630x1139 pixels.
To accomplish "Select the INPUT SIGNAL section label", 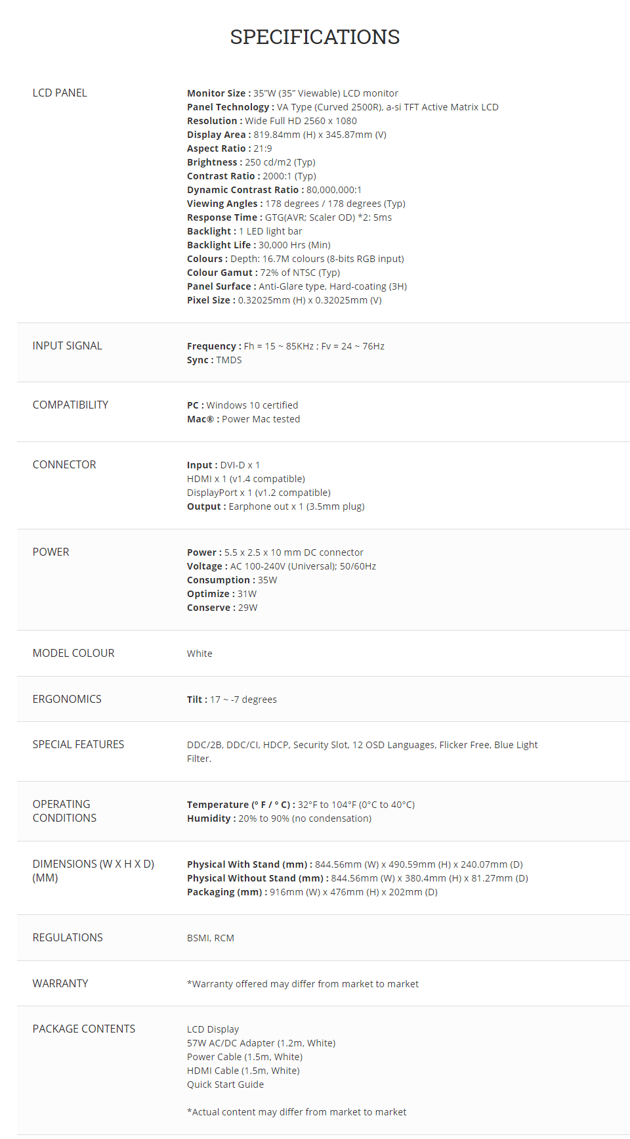I will (x=68, y=346).
